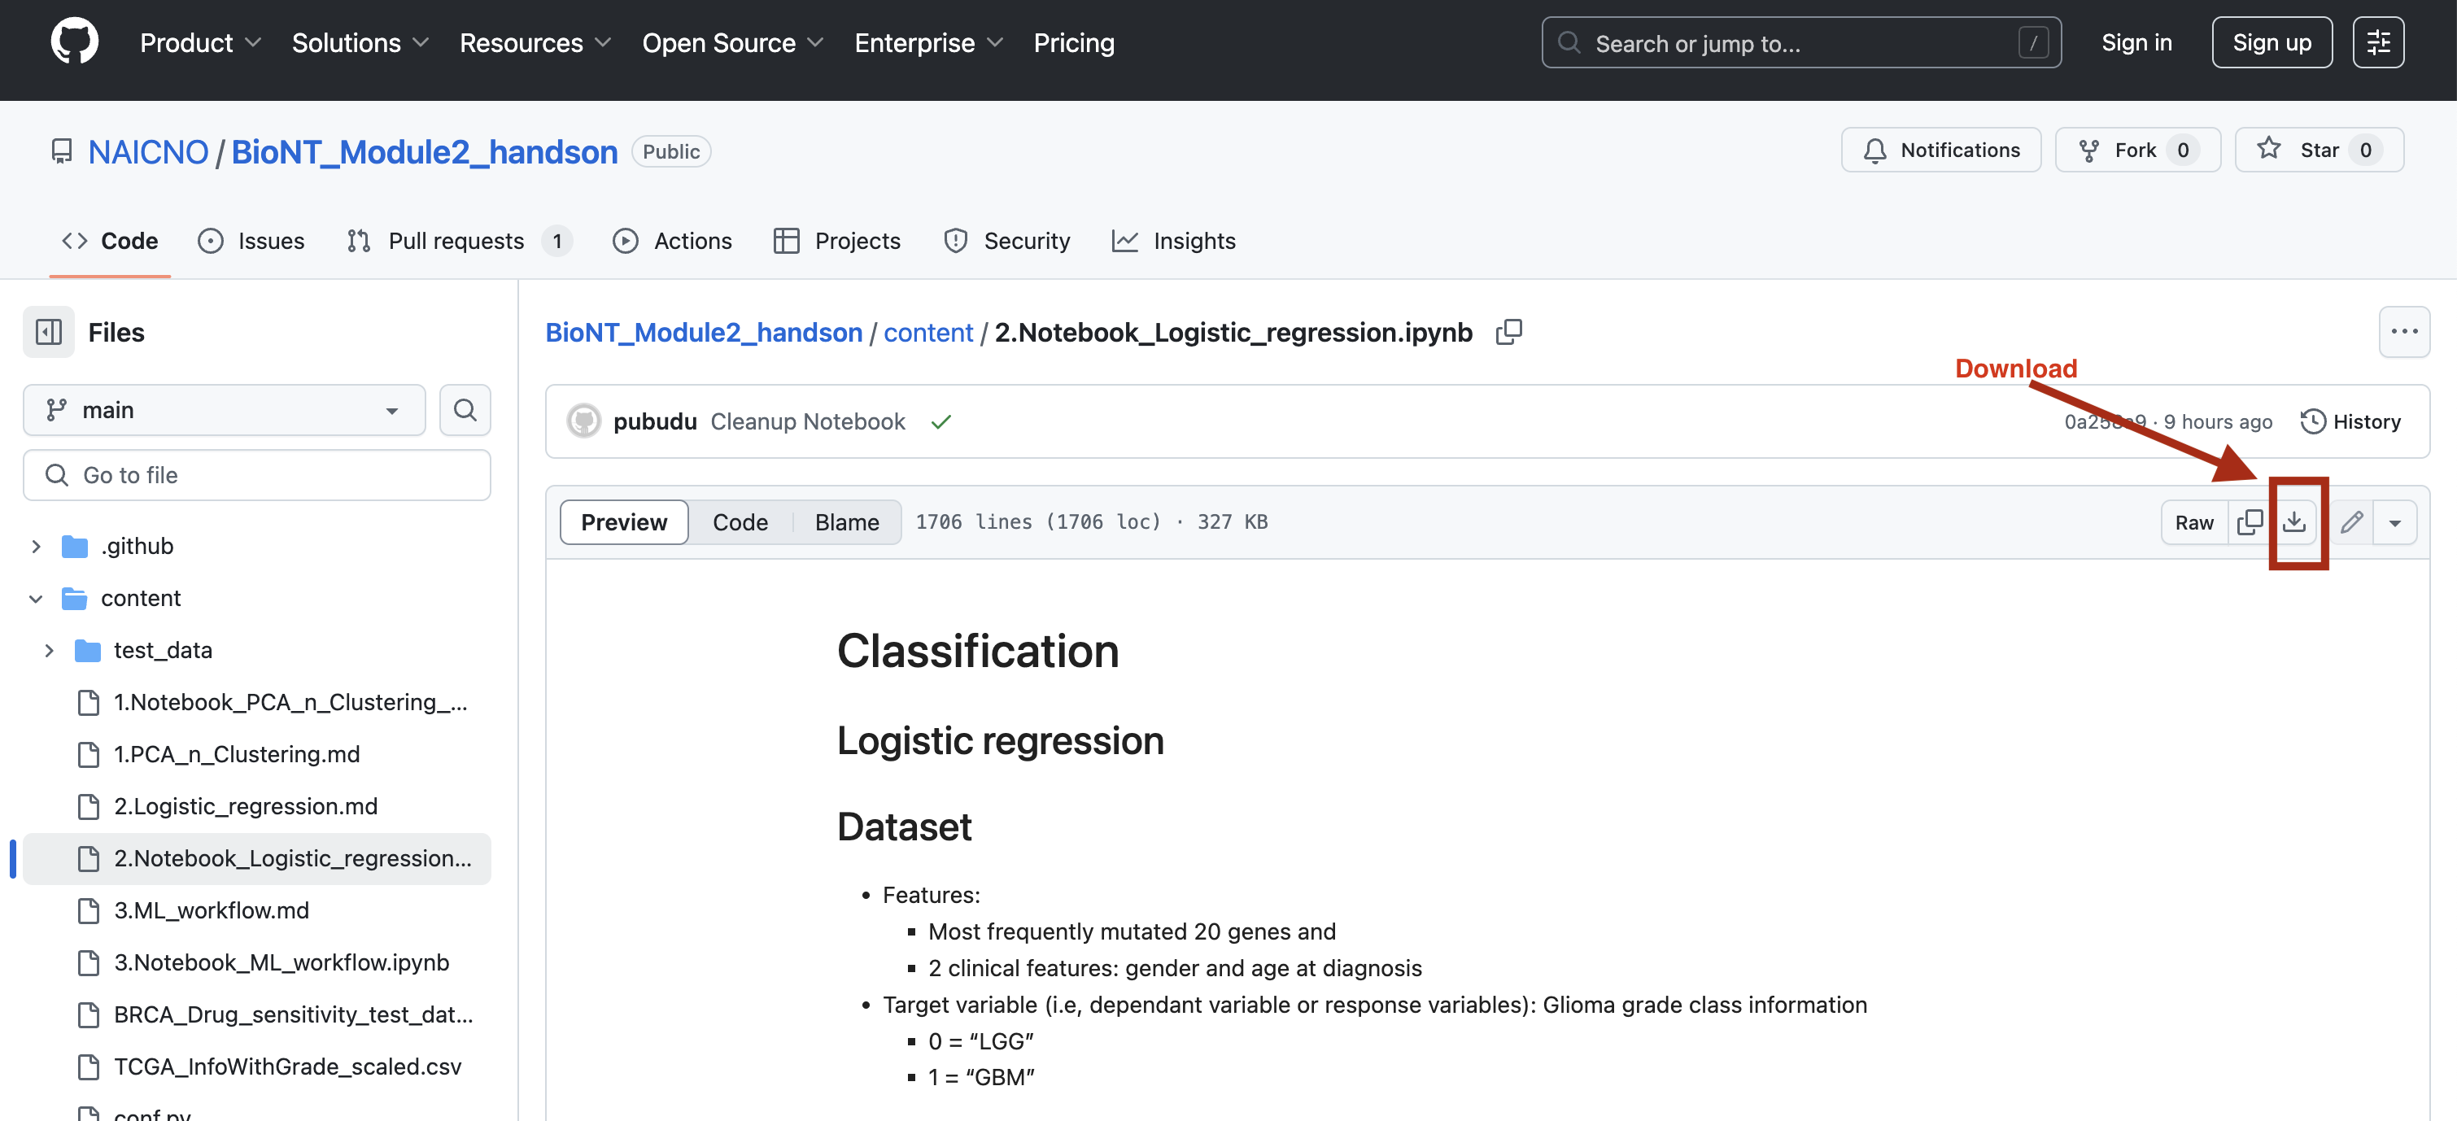Expand the .github folder chevron
Screen dimensions: 2457x1121
click(x=35, y=547)
